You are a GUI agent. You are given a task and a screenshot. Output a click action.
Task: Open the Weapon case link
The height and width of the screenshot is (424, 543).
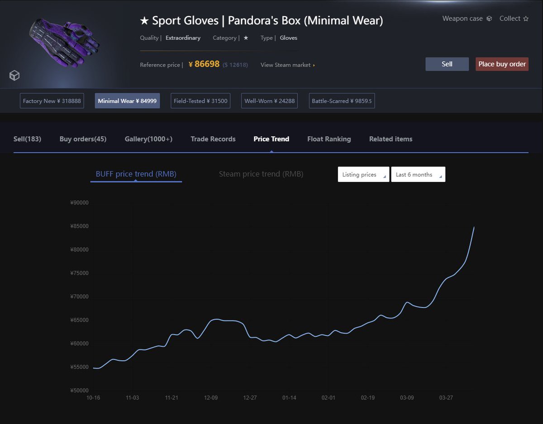coord(462,19)
